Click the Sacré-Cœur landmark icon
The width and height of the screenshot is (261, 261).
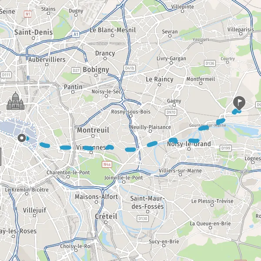(x=16, y=101)
